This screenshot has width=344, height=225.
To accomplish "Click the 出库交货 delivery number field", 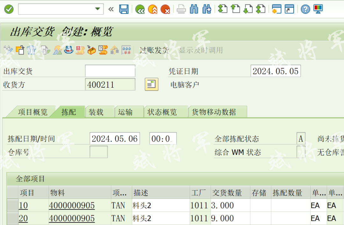I will (x=110, y=71).
